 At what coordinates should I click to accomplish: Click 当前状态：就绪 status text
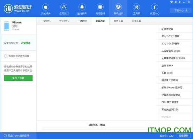pyautogui.click(x=97, y=125)
